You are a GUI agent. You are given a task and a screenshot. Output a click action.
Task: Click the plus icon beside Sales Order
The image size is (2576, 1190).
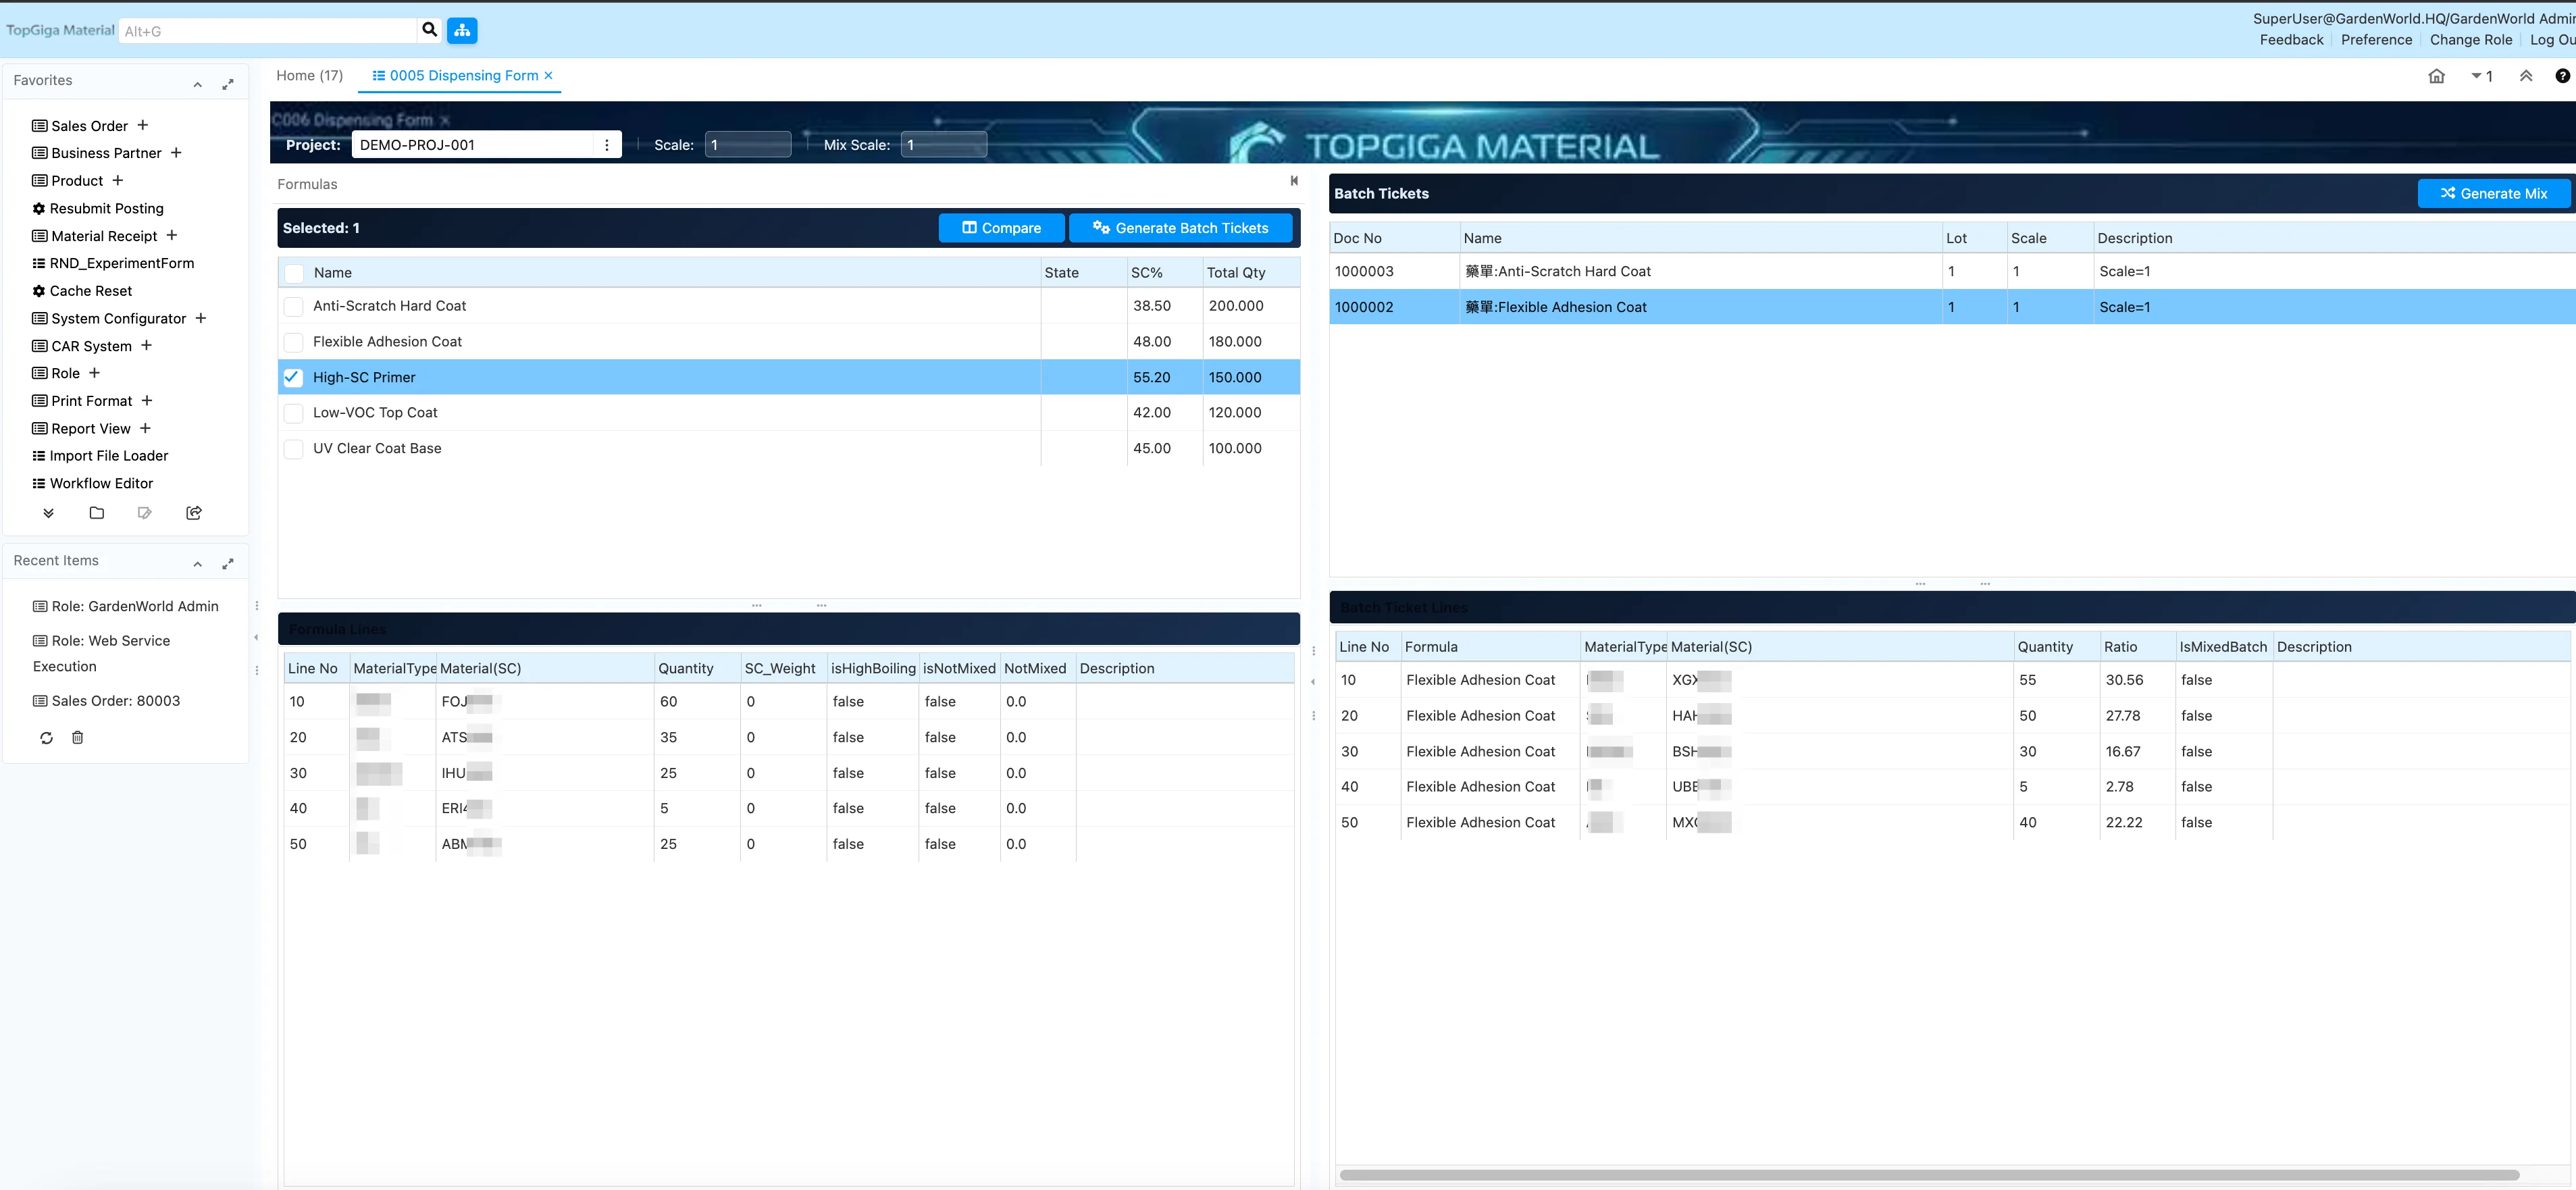[143, 125]
